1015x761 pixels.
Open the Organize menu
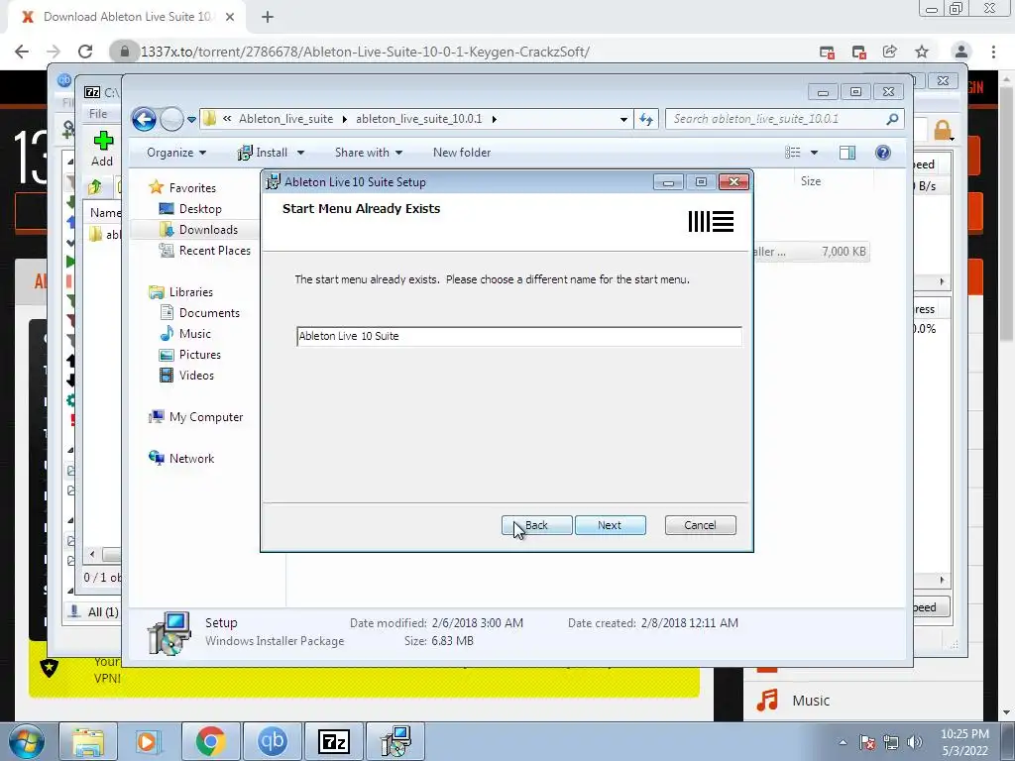(x=176, y=153)
